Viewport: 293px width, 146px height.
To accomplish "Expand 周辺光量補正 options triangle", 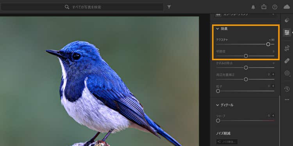I will (x=273, y=74).
